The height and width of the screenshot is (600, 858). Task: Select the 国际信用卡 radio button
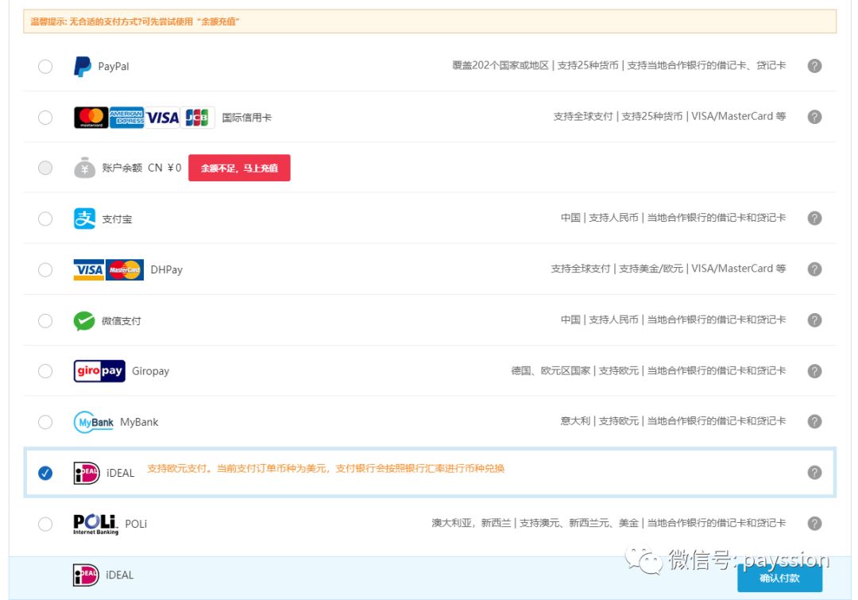coord(45,117)
